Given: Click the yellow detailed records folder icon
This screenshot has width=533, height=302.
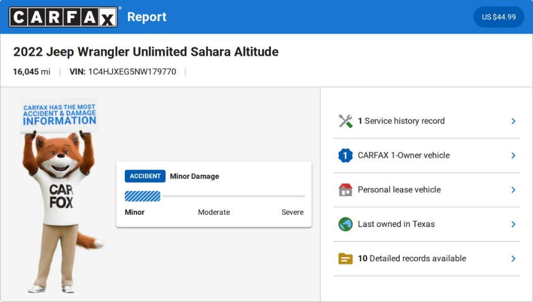Looking at the screenshot, I should pos(346,258).
